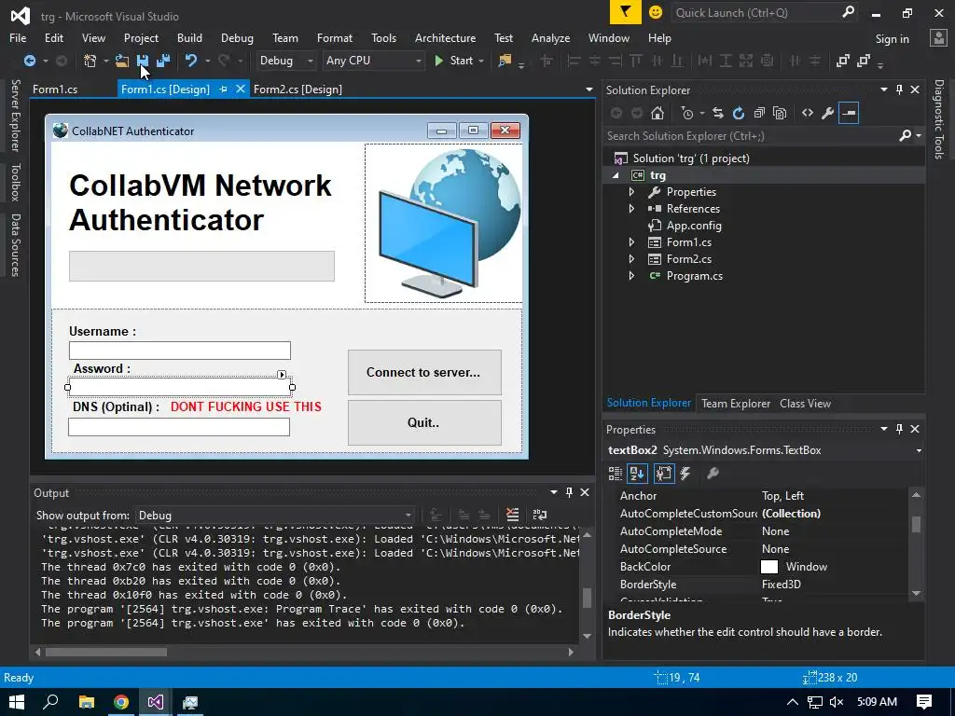Open the notifications flag icon
This screenshot has height=716, width=955.
tap(626, 12)
